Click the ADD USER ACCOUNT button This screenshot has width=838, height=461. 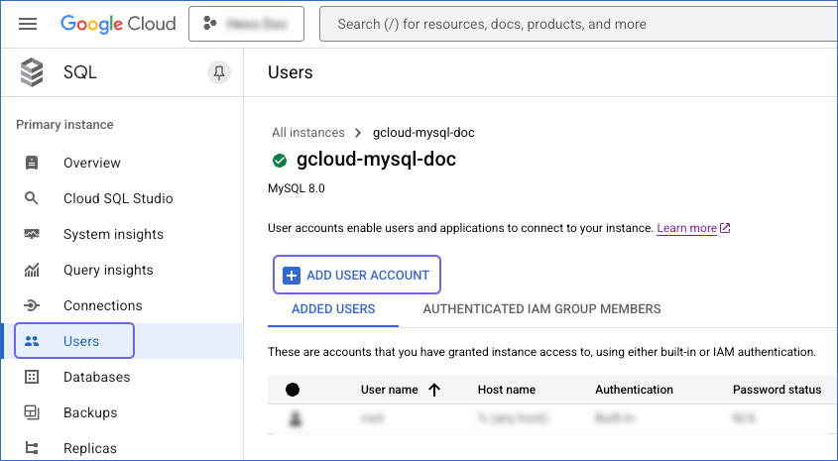(357, 275)
